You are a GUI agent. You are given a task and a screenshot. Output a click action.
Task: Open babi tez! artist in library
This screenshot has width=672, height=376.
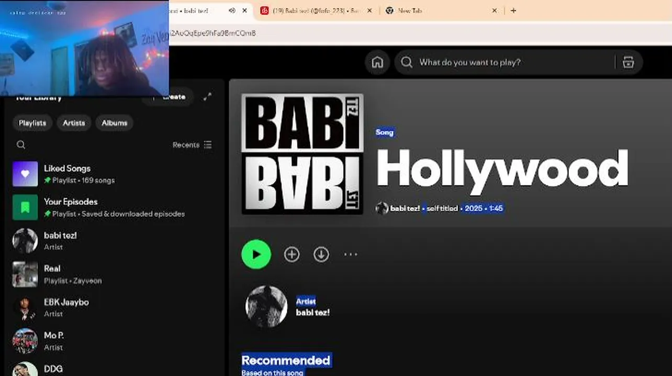click(114, 241)
